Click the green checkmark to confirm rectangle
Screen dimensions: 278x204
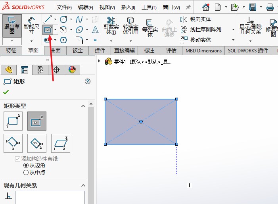pyautogui.click(x=6, y=92)
